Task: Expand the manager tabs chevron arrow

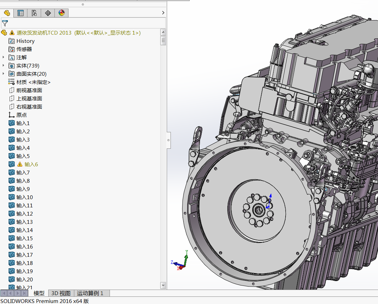Action: pyautogui.click(x=163, y=13)
